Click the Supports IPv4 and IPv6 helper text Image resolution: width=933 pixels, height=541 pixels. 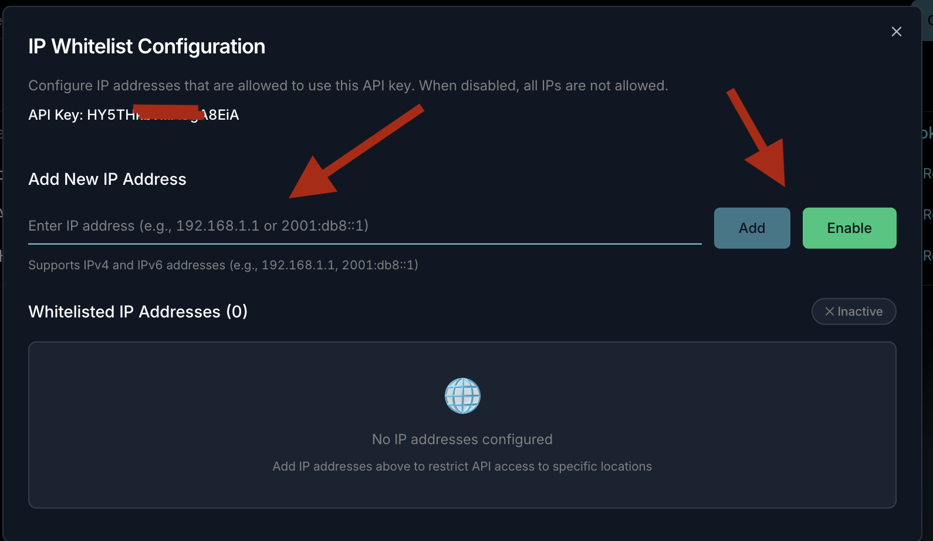[223, 265]
